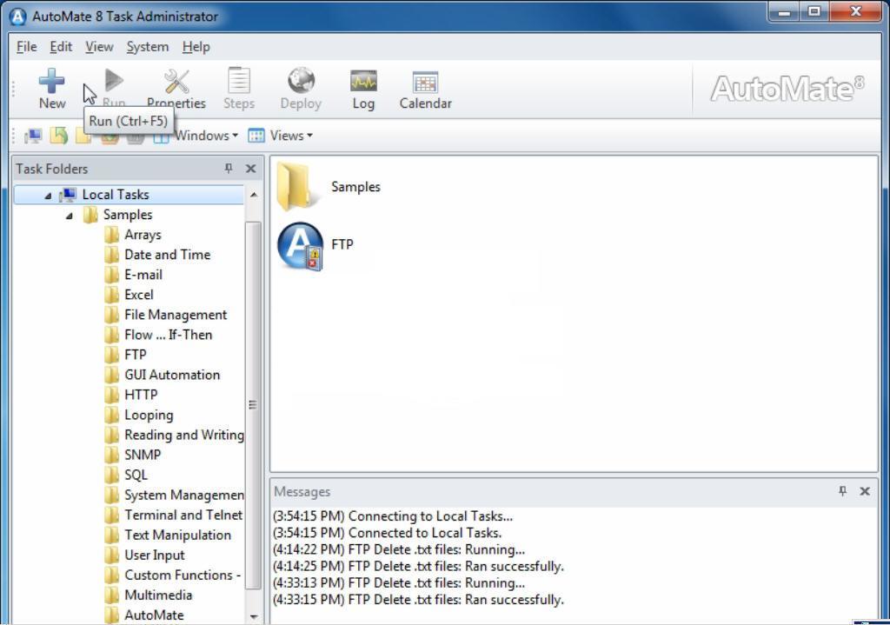Open the Views dropdown
Viewport: 890px width, 625px height.
tap(288, 136)
